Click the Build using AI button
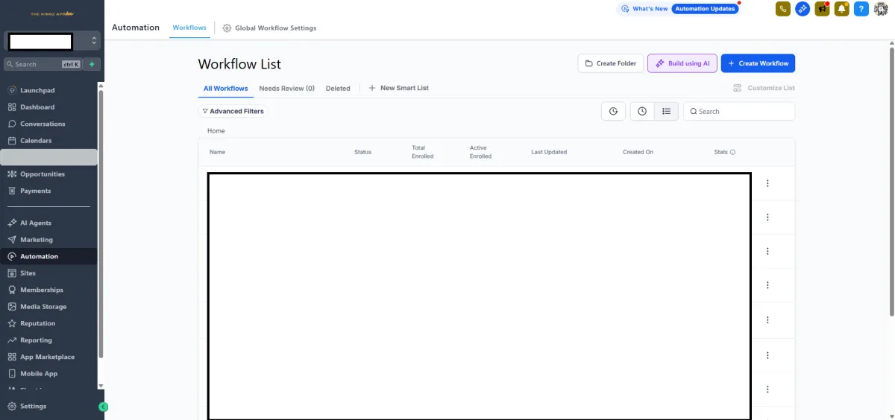Viewport: 895px width, 420px height. (x=682, y=63)
